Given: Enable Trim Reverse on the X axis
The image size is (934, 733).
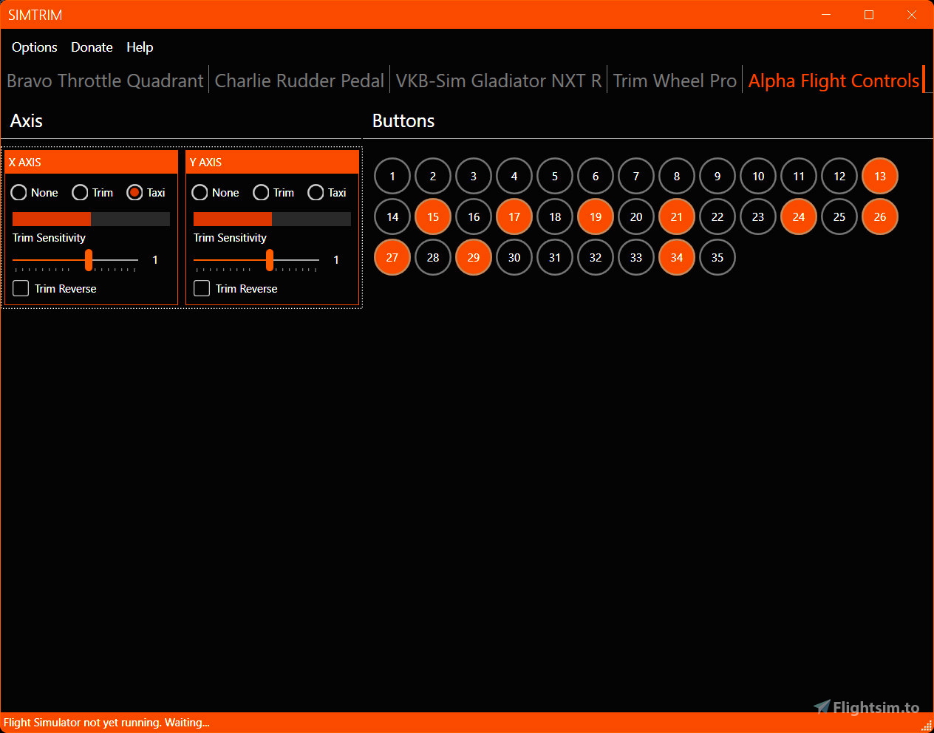Looking at the screenshot, I should [x=20, y=288].
